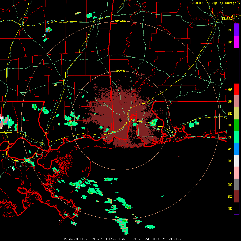Viewport: 241px width, 241px height.
Task: Click the 'KMOB' radar station identifier
Action: (x=137, y=239)
